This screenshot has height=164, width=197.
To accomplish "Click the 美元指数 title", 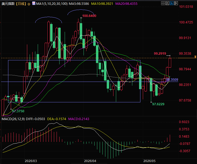I will (x=8, y=4).
